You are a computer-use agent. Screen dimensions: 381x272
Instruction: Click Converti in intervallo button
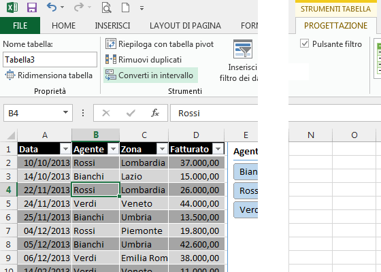point(150,75)
